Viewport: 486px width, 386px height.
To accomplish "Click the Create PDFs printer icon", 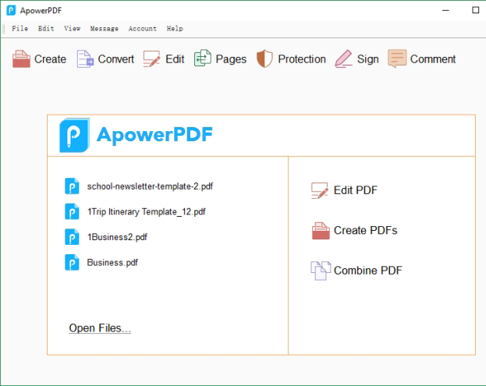I will coord(321,231).
